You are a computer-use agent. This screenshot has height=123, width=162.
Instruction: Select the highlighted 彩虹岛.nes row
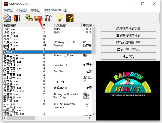47,52
